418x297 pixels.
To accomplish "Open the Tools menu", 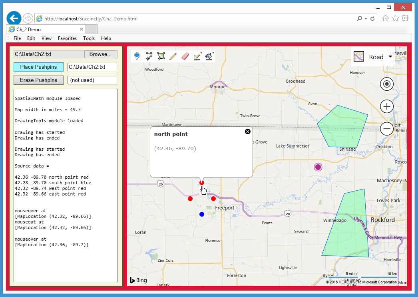I will [x=89, y=38].
